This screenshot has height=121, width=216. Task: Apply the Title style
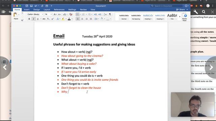(x=172, y=17)
